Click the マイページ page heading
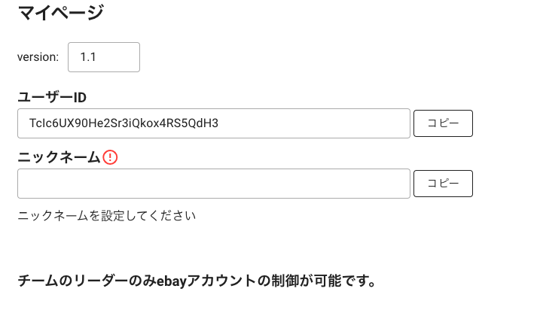 click(60, 13)
